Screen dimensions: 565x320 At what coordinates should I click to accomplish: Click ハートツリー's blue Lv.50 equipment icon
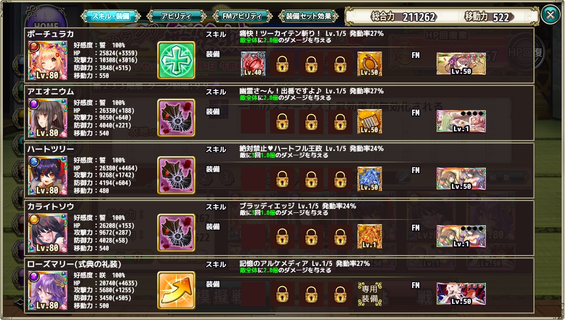[369, 179]
